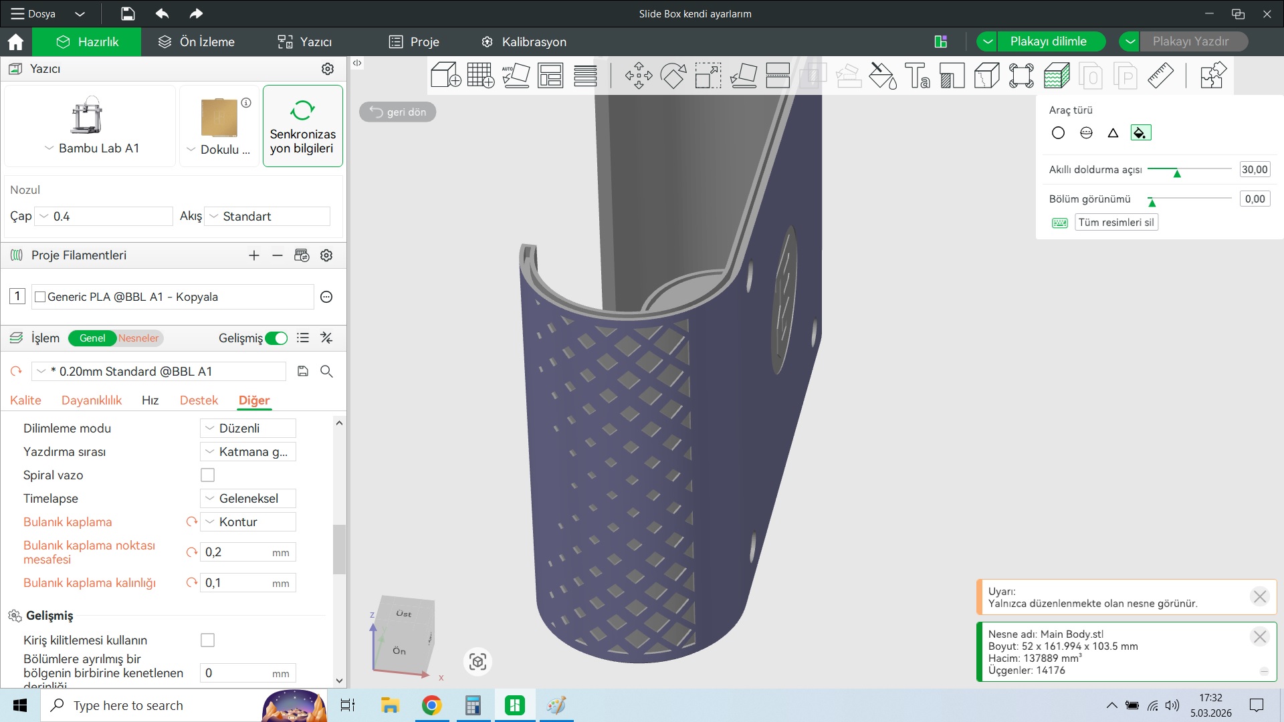This screenshot has width=1284, height=722.
Task: Choose the bucket fill tool type
Action: [x=1140, y=133]
